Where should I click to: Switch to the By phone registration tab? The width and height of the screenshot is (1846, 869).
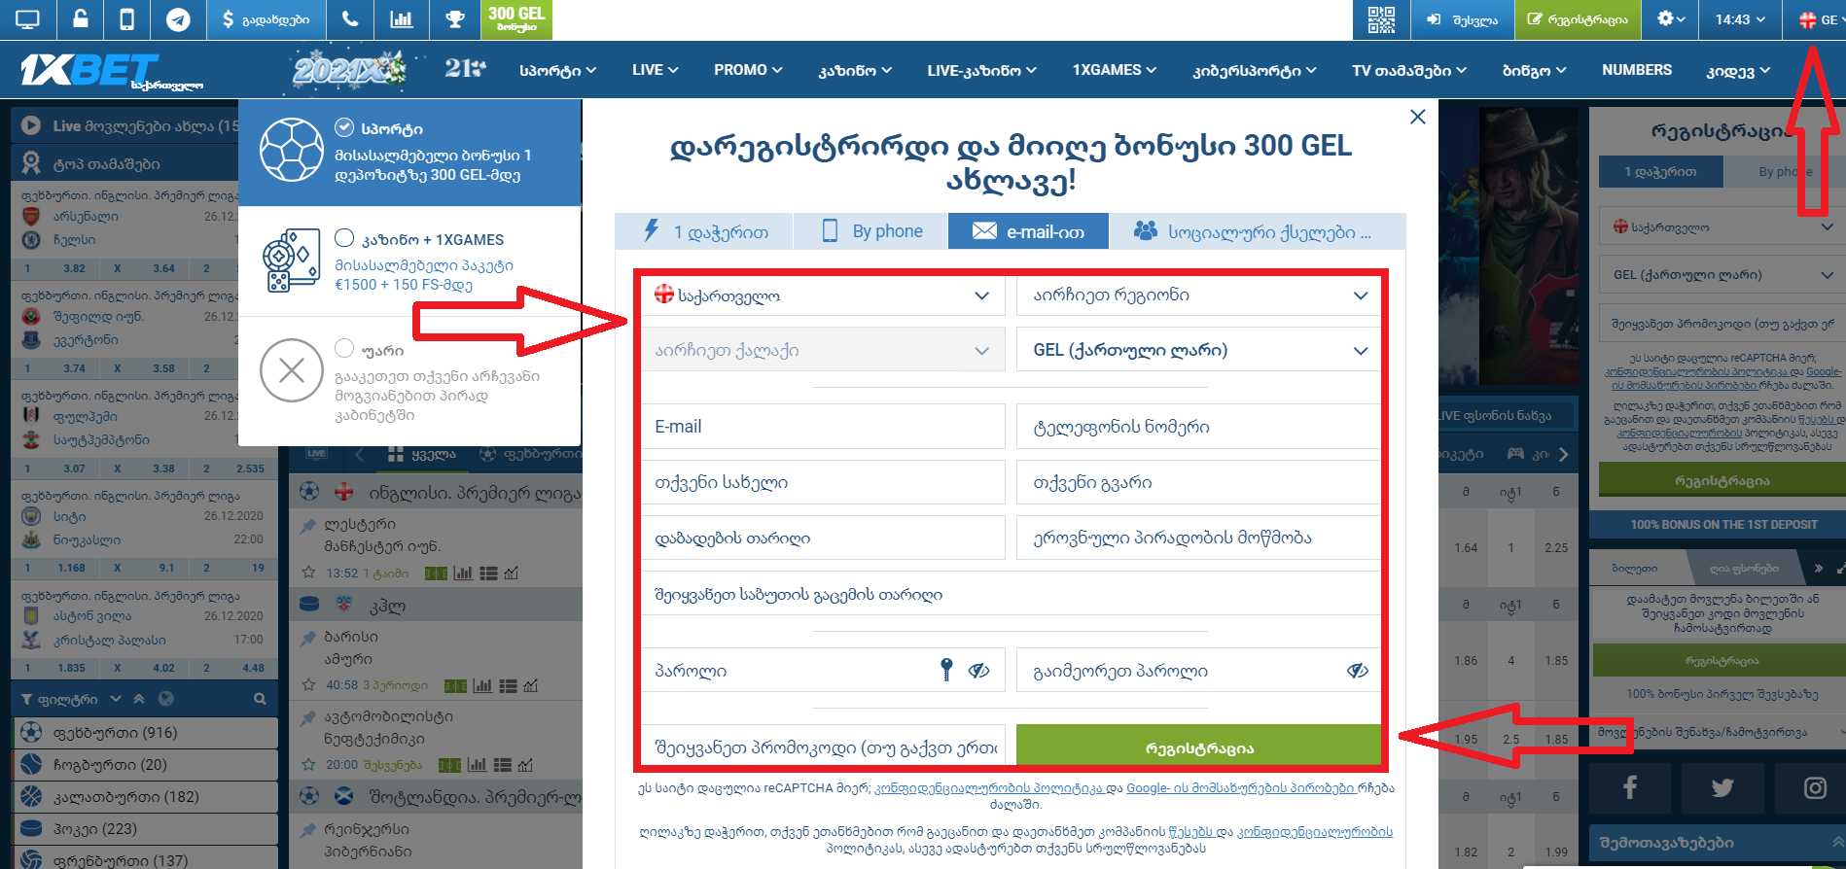click(x=871, y=231)
